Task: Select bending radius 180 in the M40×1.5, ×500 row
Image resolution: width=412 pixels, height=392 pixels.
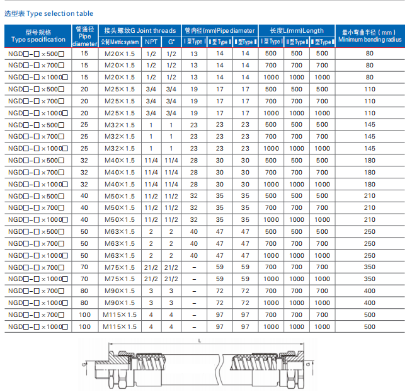Action: 370,160
